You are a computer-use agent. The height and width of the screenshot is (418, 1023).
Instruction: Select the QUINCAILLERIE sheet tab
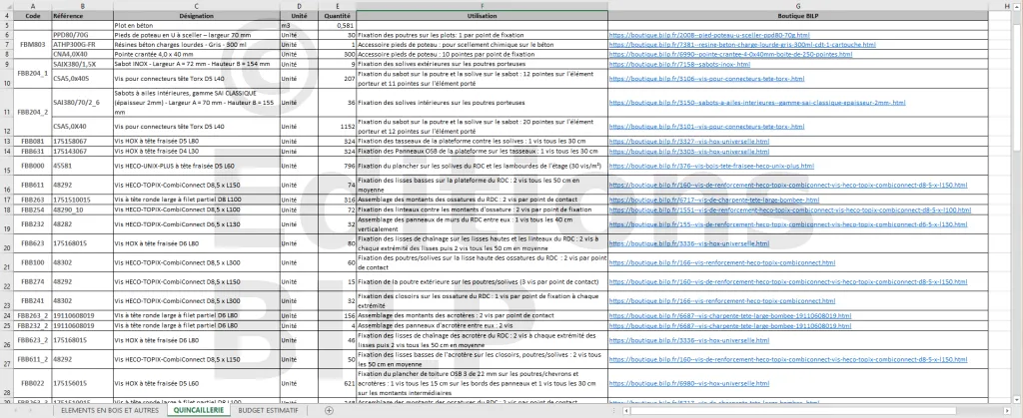click(199, 410)
